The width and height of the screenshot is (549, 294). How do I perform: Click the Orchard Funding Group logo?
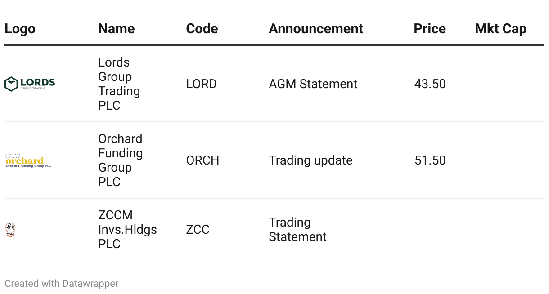click(x=28, y=160)
